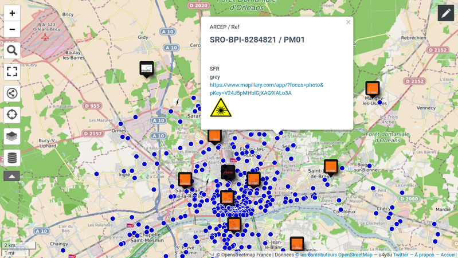Open 'les contributeurs OpenStreetMap' attribution link
458x258 pixels.
(x=338, y=255)
